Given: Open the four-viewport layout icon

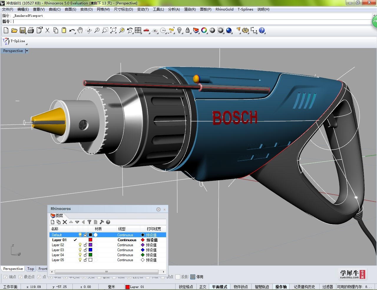Looking at the screenshot, I should [138, 30].
